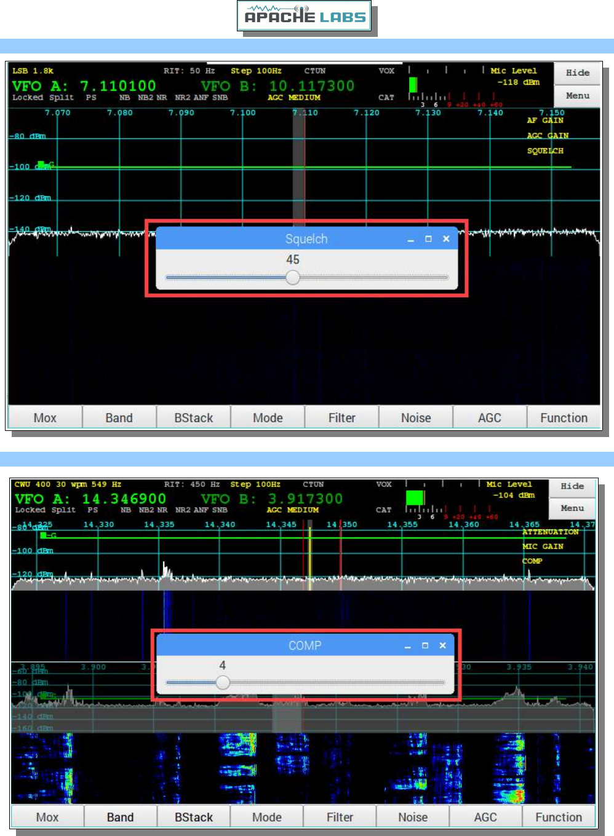
Task: Click SNB indicator in upper screen
Action: point(220,97)
